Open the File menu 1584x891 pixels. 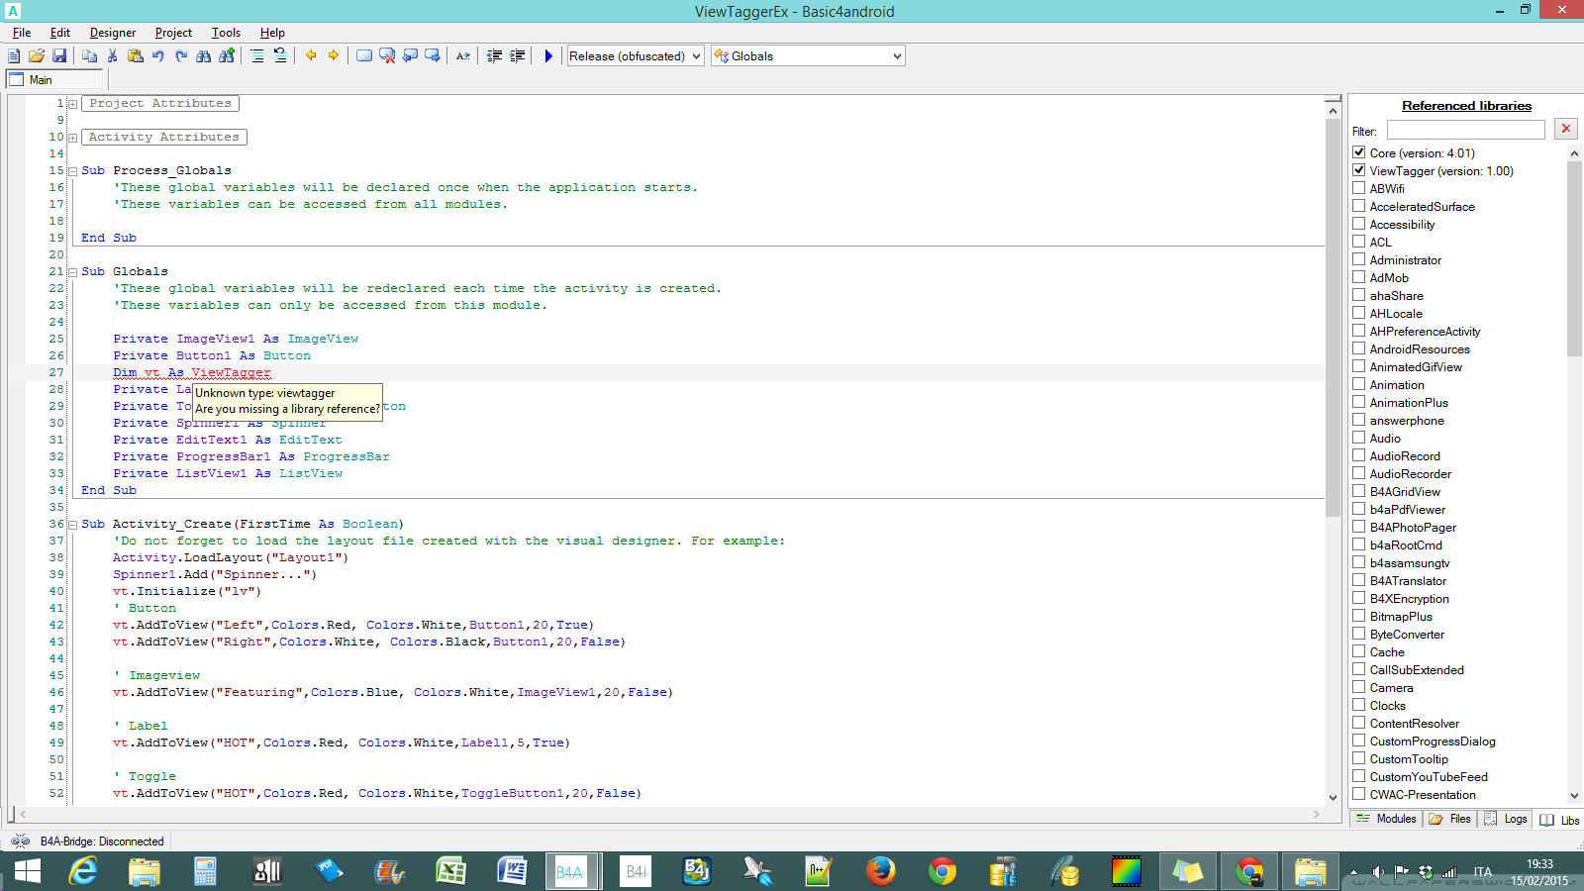[x=22, y=33]
